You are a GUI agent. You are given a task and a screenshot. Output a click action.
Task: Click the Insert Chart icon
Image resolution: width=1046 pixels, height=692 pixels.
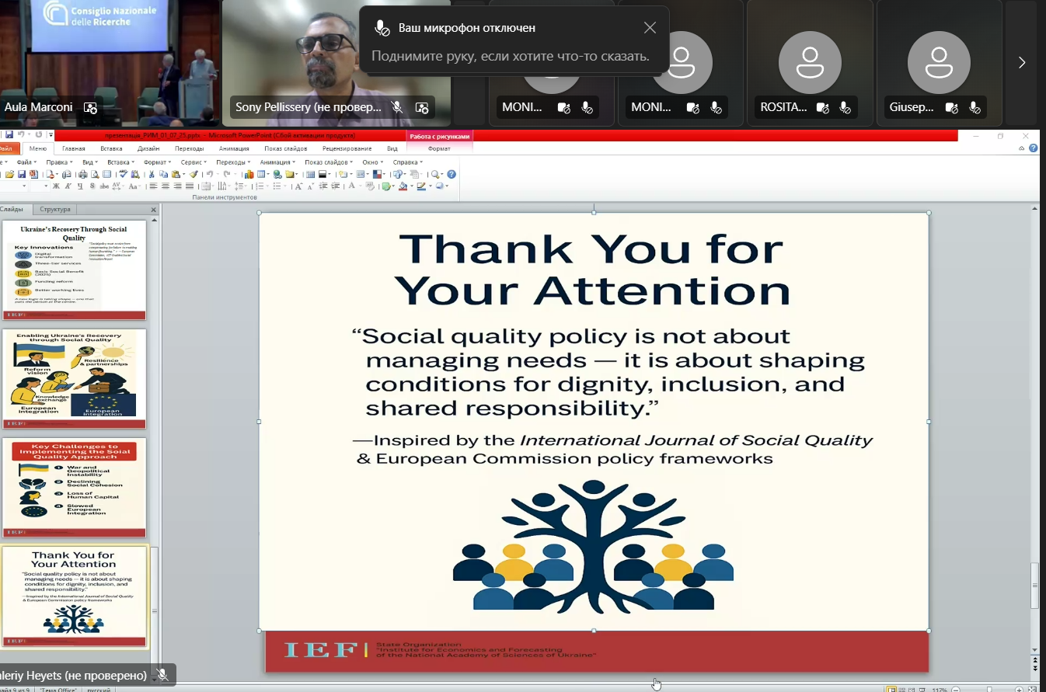pos(249,174)
